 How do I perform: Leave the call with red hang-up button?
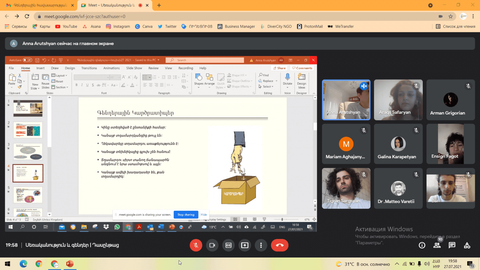[279, 245]
